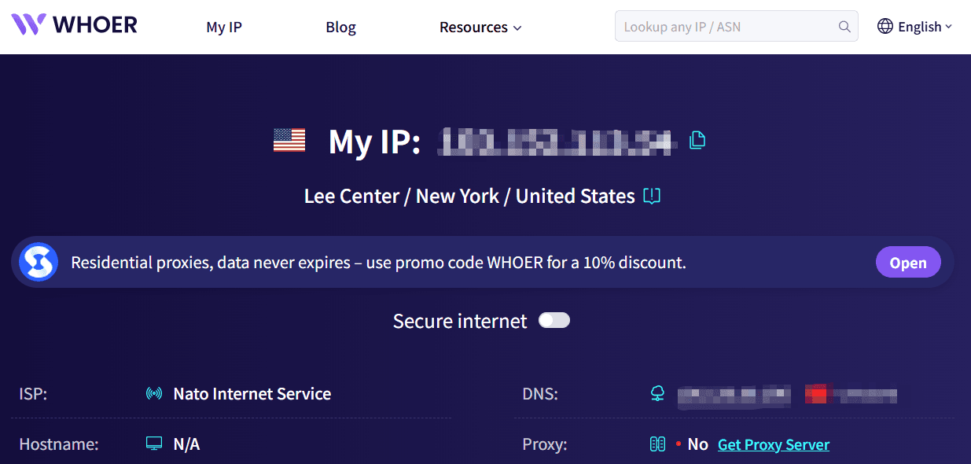Open the English language dropdown
This screenshot has width=971, height=464.
click(914, 27)
